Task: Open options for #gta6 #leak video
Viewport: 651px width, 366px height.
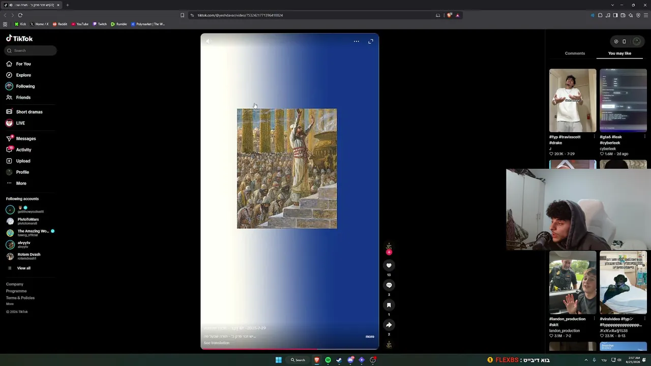Action: coord(645,137)
